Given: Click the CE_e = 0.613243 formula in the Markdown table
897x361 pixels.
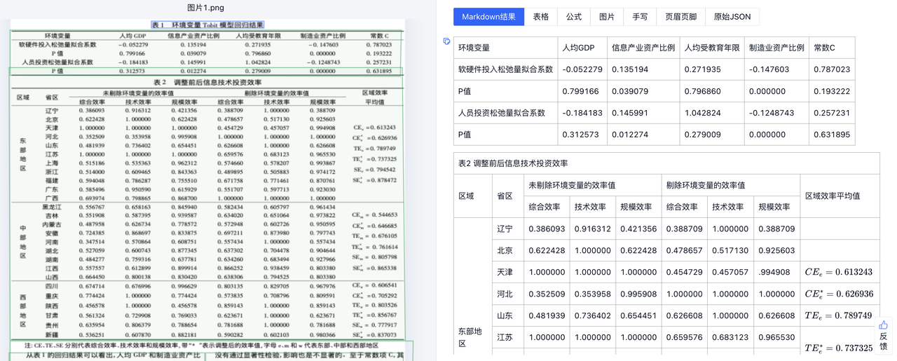Looking at the screenshot, I should (x=838, y=273).
